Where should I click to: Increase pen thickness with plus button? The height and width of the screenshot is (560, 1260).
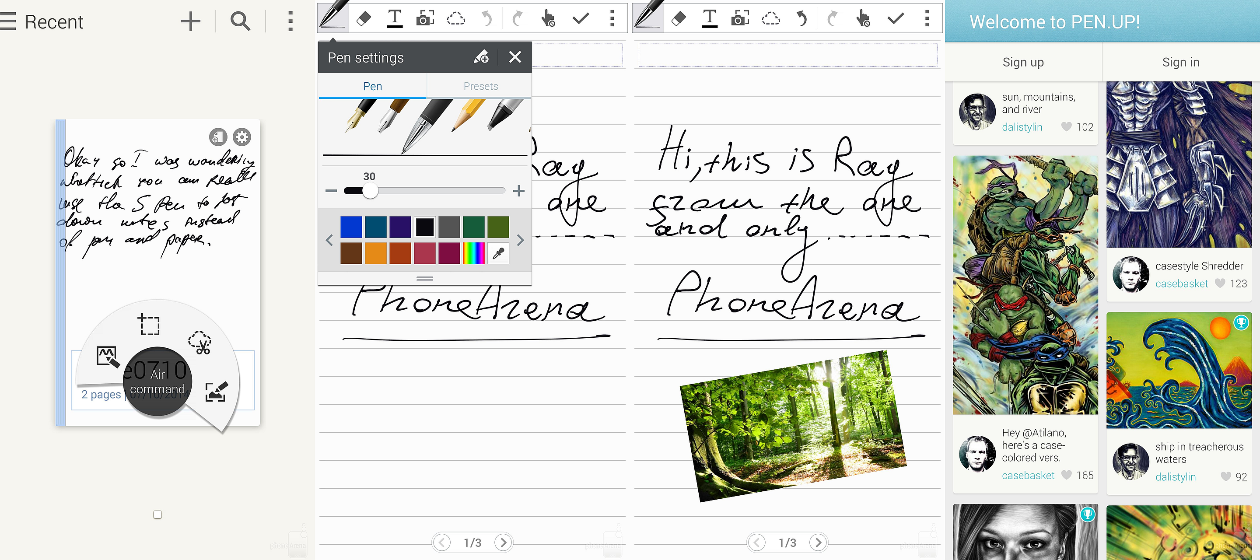pyautogui.click(x=518, y=191)
